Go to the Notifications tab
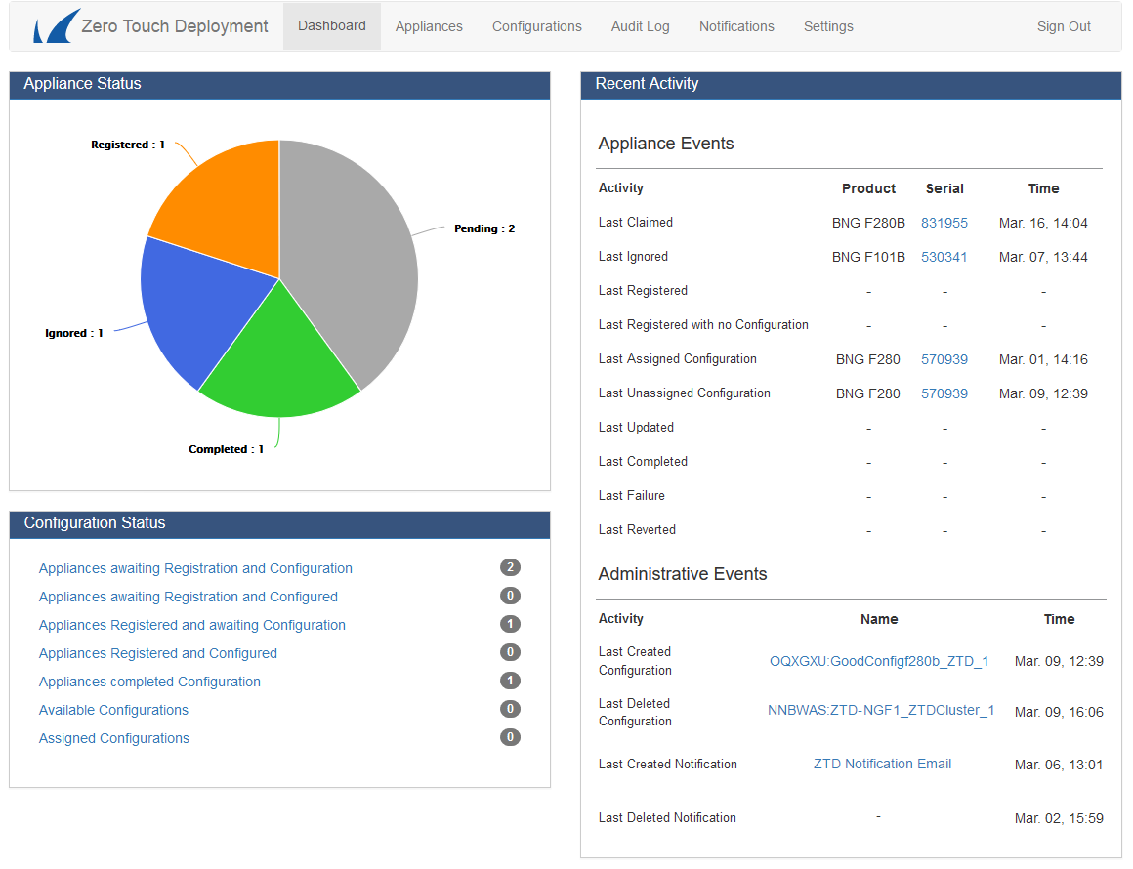Viewport: 1133px width, 869px height. tap(736, 26)
